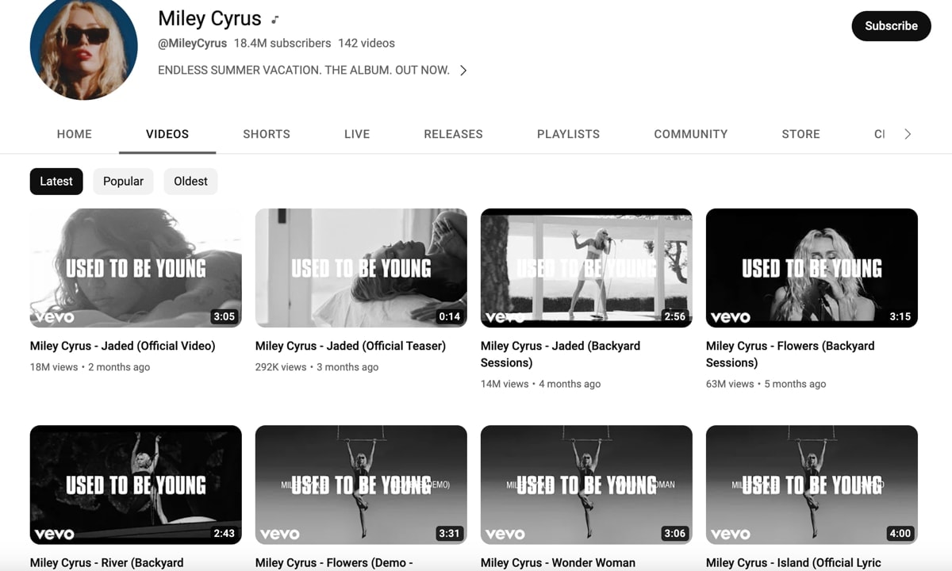Viewport: 952px width, 571px height.
Task: Show more tabs with right chevron arrow
Action: click(x=908, y=134)
